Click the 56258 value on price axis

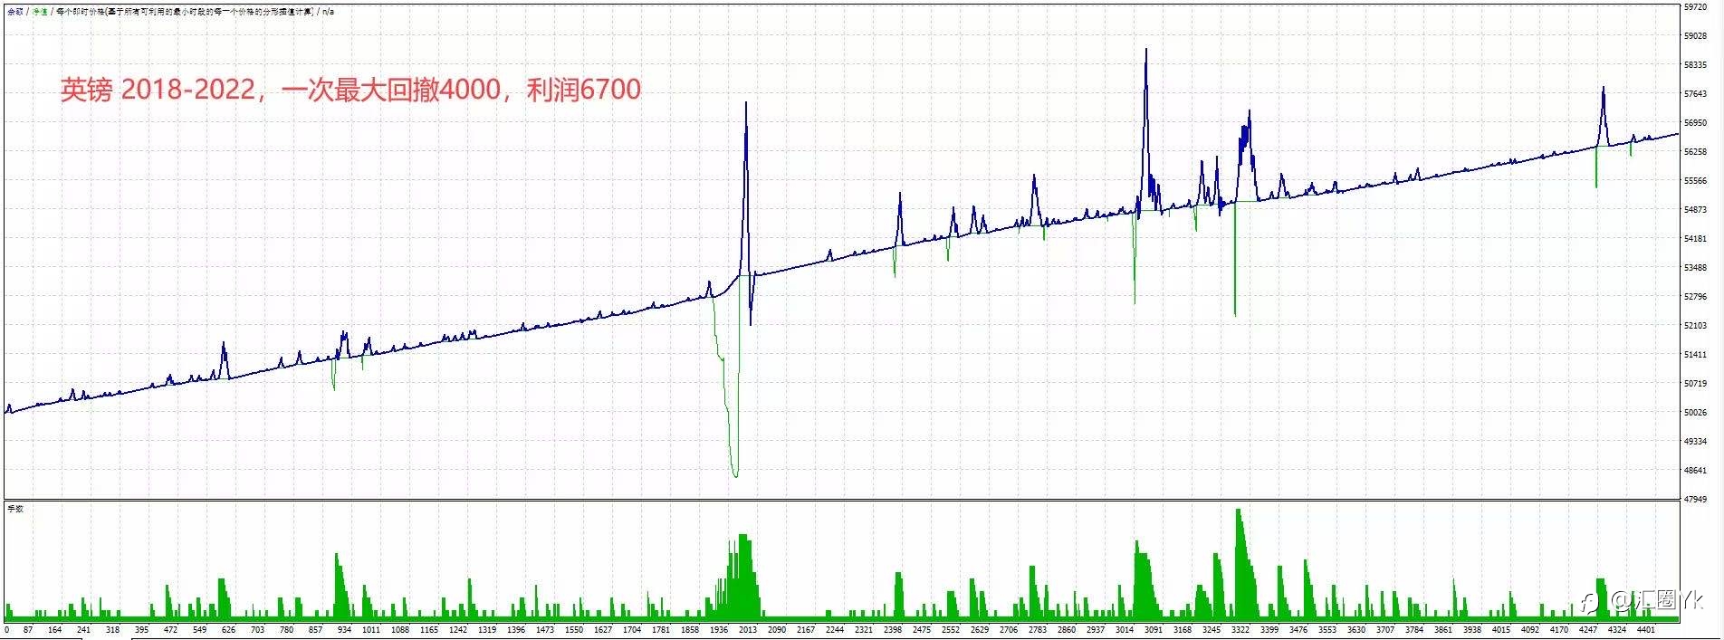pyautogui.click(x=1695, y=152)
